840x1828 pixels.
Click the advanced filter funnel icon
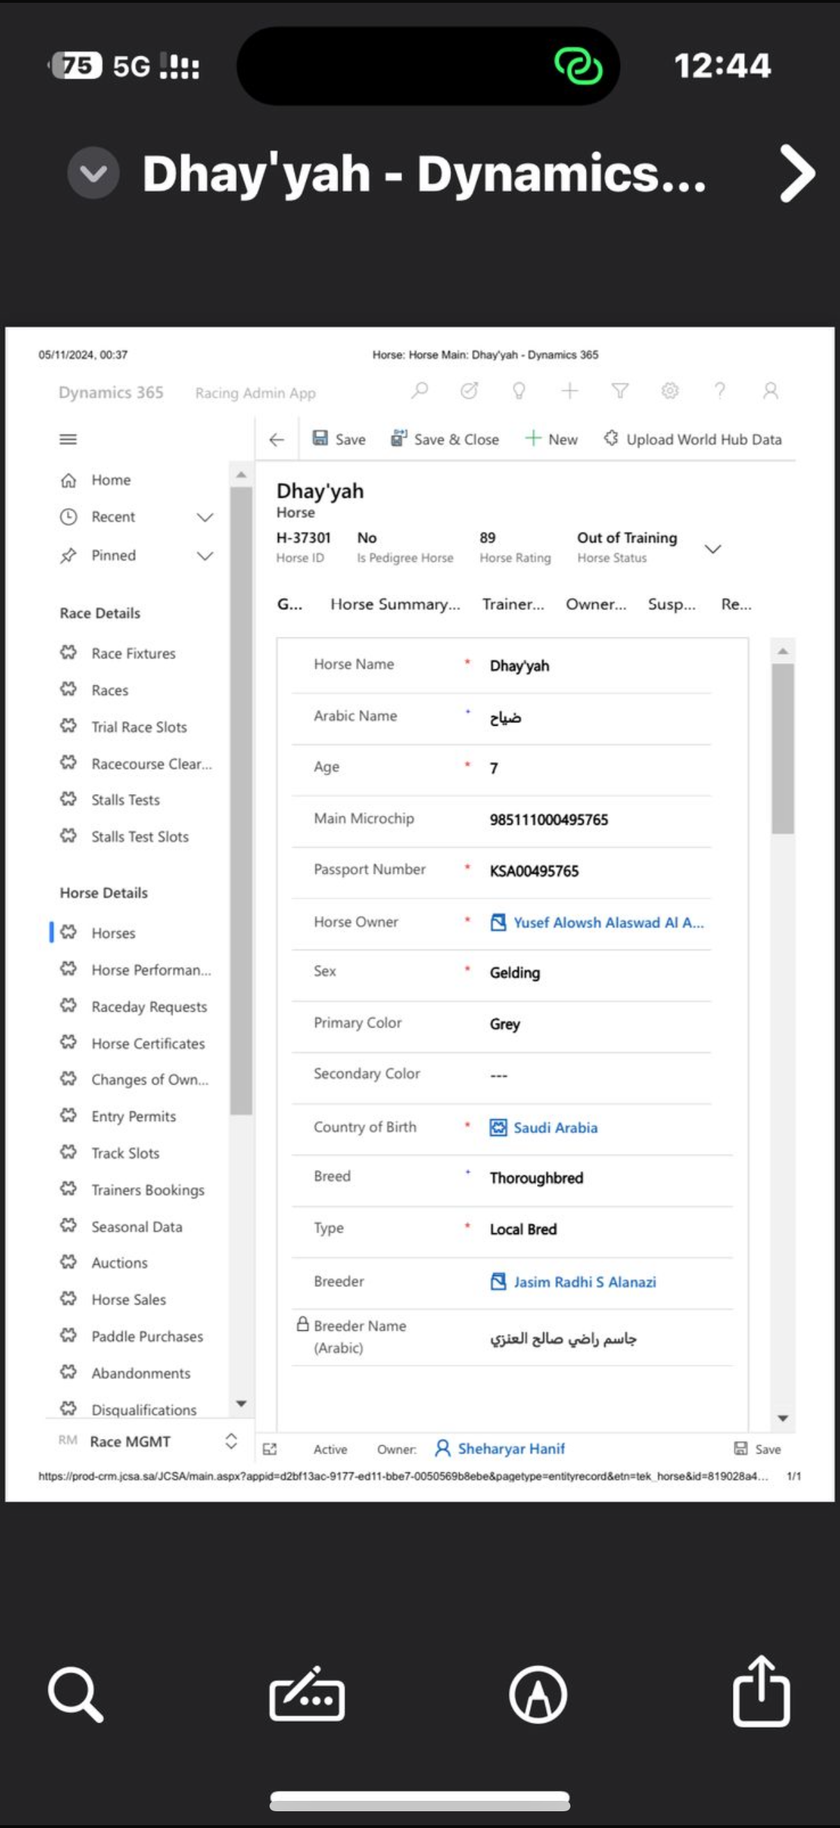click(619, 390)
